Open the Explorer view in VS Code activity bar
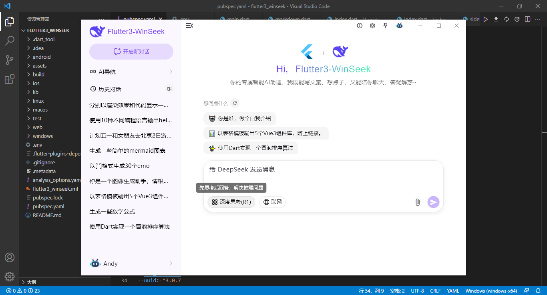This screenshot has width=547, height=295. [10, 22]
